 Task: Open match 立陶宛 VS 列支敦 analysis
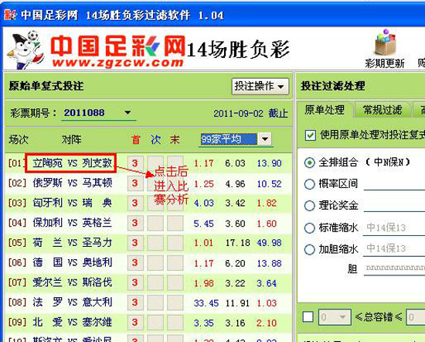coord(73,163)
